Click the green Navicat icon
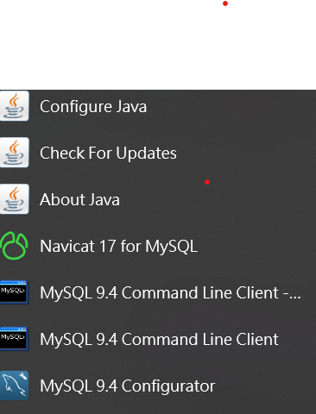Viewport: 316px width, 414px height. pos(14,246)
